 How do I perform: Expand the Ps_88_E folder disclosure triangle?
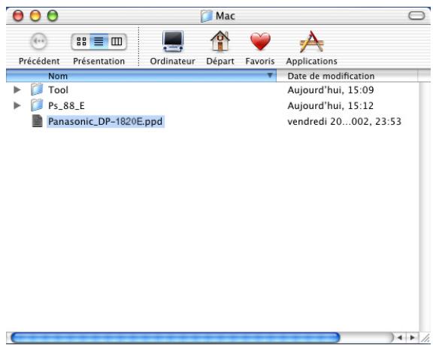[17, 105]
